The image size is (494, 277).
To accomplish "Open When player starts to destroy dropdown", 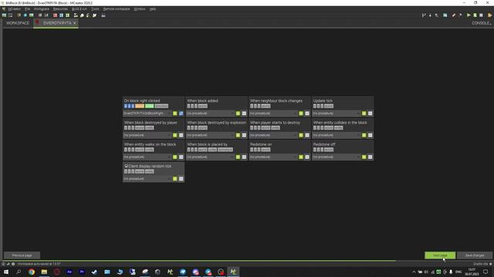I will pos(273,135).
